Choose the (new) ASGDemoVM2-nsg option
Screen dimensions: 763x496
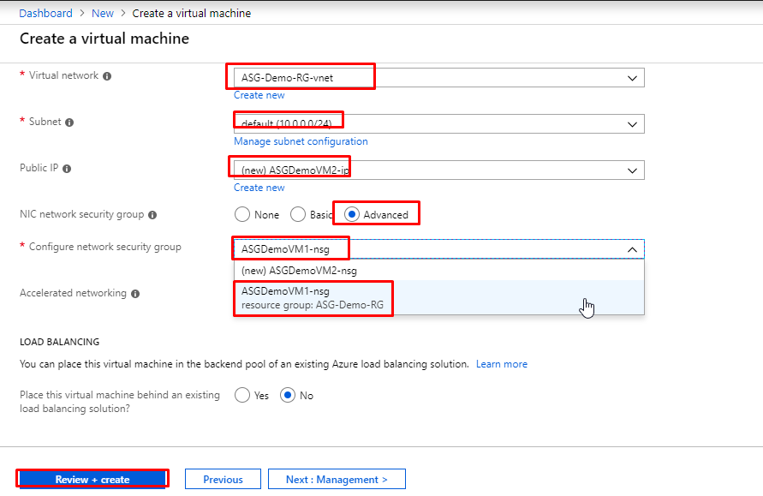pos(299,271)
